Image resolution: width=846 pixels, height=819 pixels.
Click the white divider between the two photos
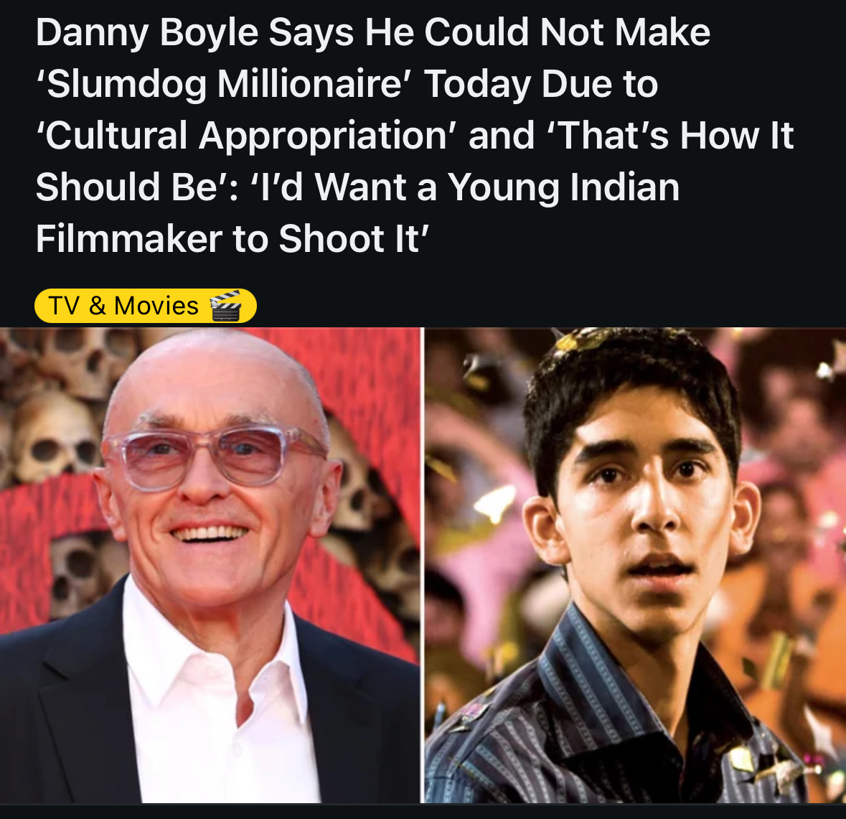(423, 565)
